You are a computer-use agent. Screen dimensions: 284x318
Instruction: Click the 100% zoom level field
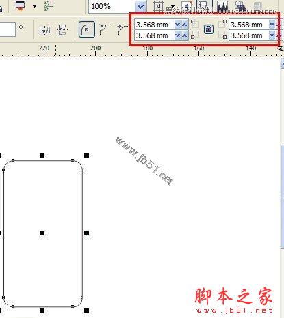pos(113,6)
